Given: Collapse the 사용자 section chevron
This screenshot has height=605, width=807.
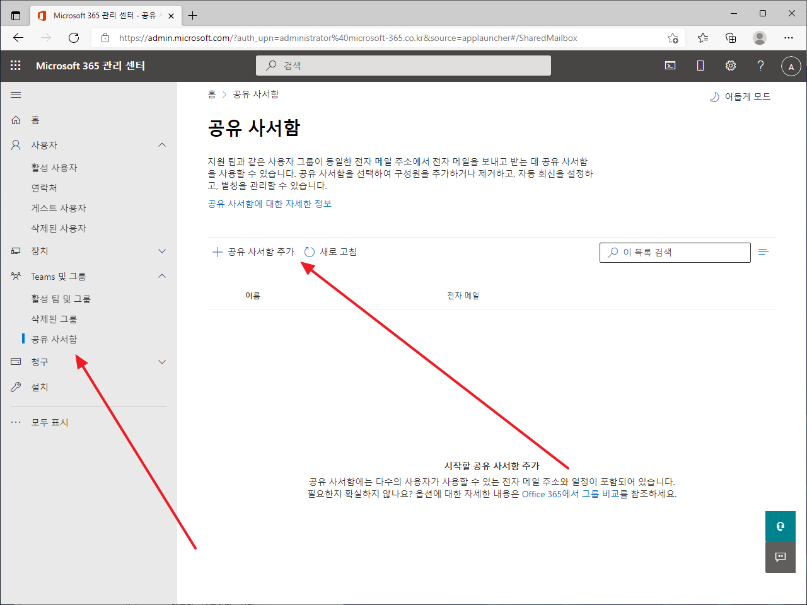Looking at the screenshot, I should 162,145.
